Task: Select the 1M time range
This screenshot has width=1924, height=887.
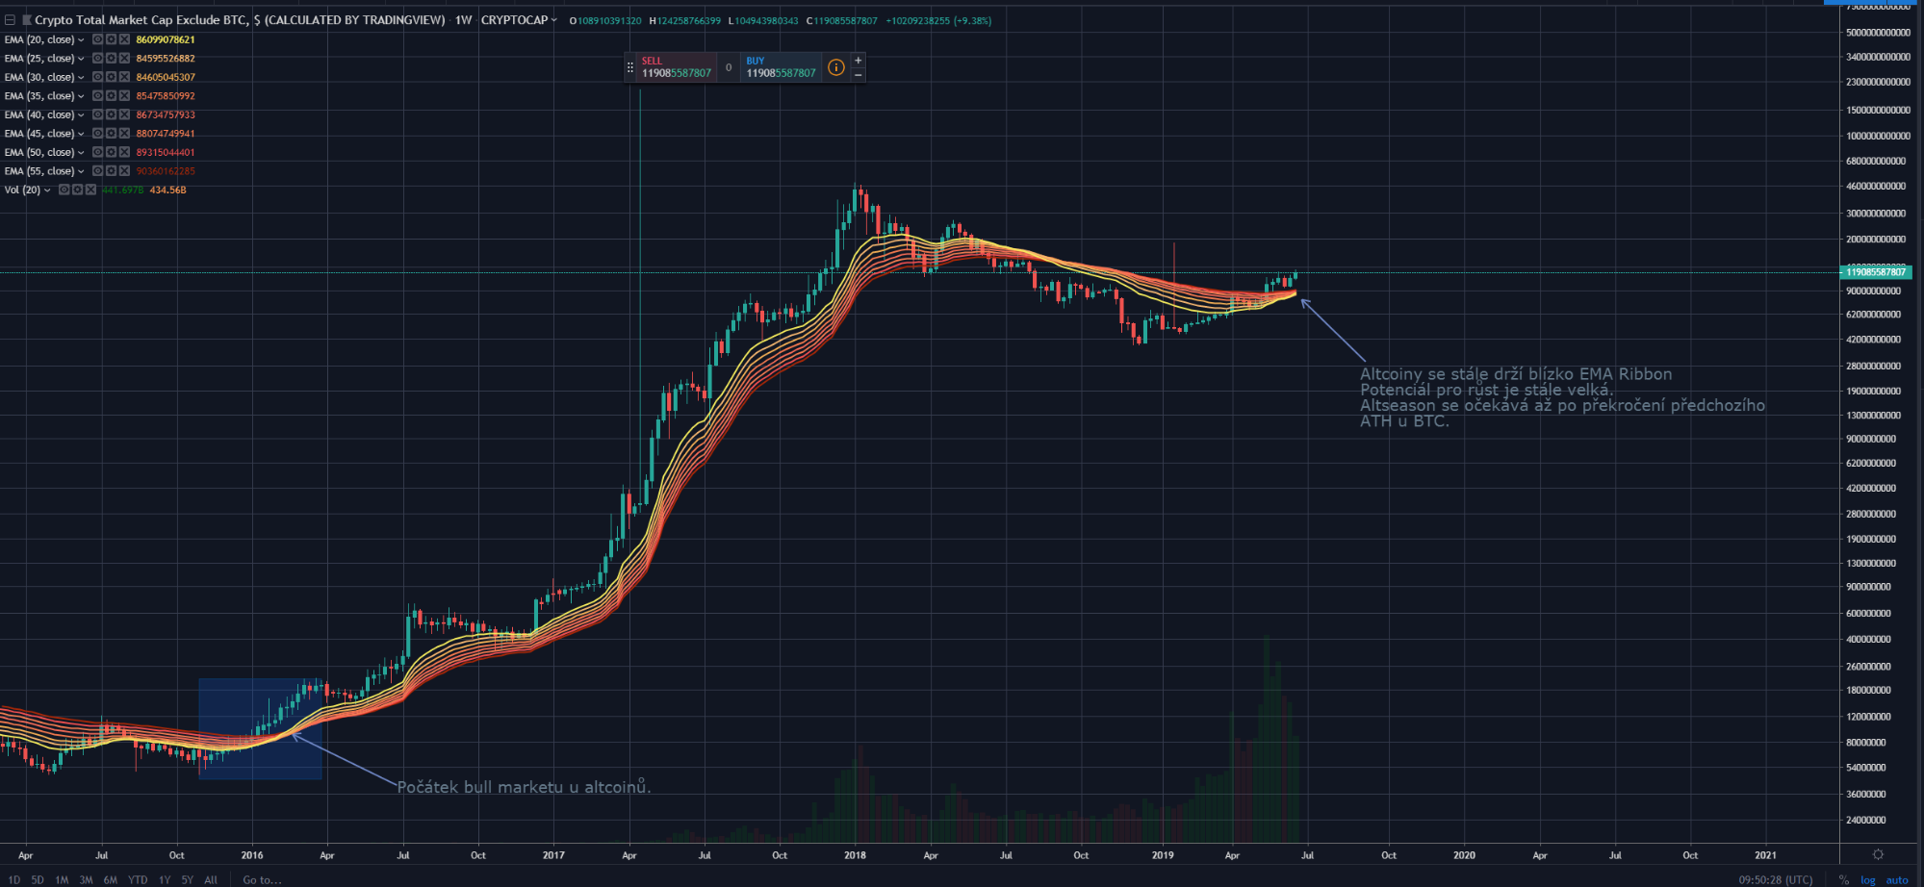Action: tap(62, 879)
